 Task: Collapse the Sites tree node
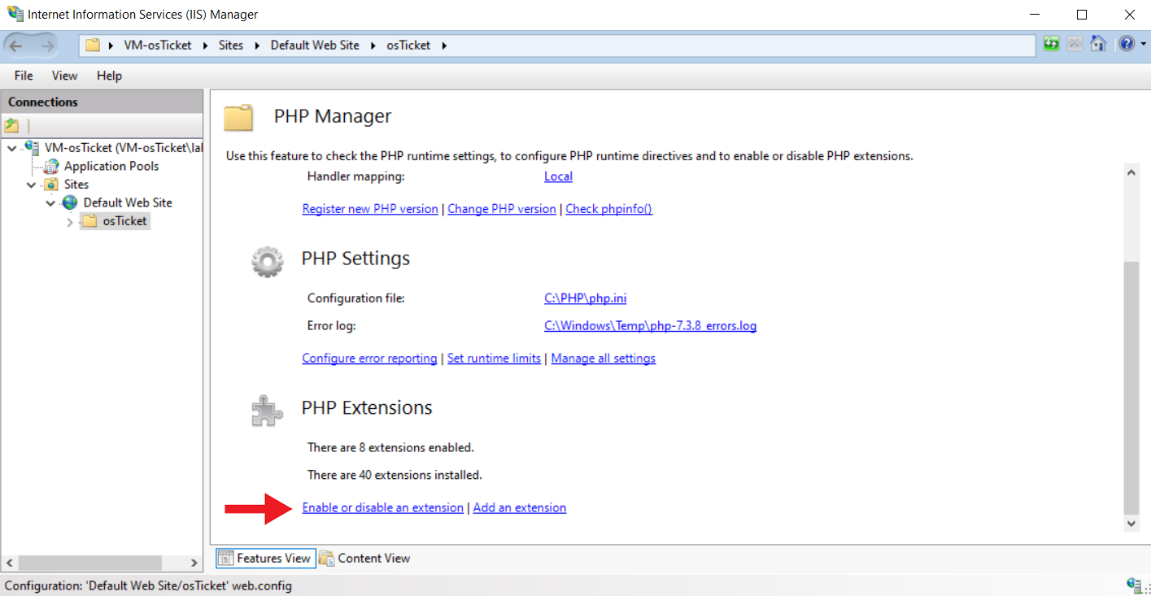pos(31,185)
